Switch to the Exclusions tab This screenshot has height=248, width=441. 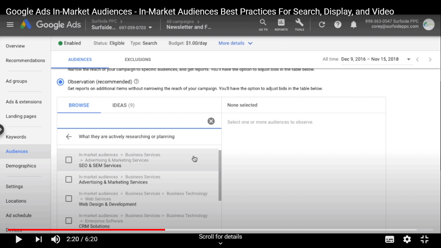coord(138,59)
